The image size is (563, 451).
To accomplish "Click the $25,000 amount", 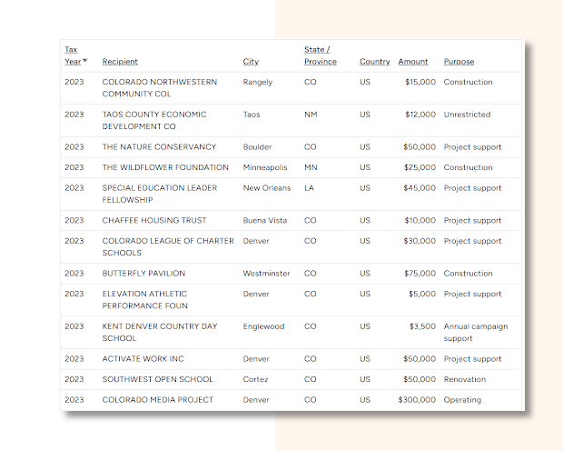I will click(420, 167).
